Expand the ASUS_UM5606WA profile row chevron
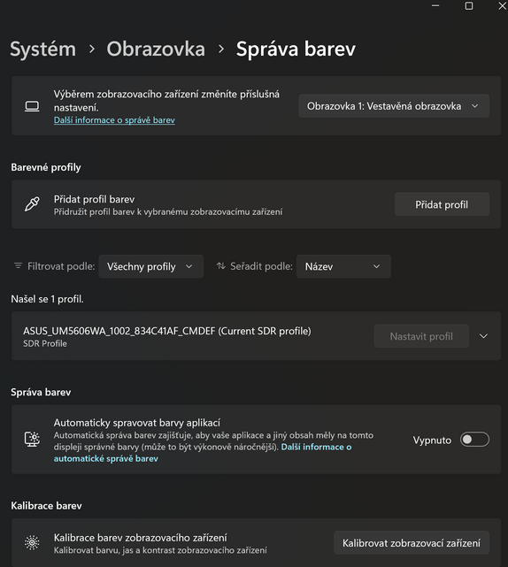The image size is (508, 567). click(x=483, y=336)
